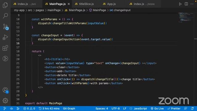This screenshot has width=197, height=111.
Task: Open Problems via errors and warnings count
Action: [x=29, y=109]
